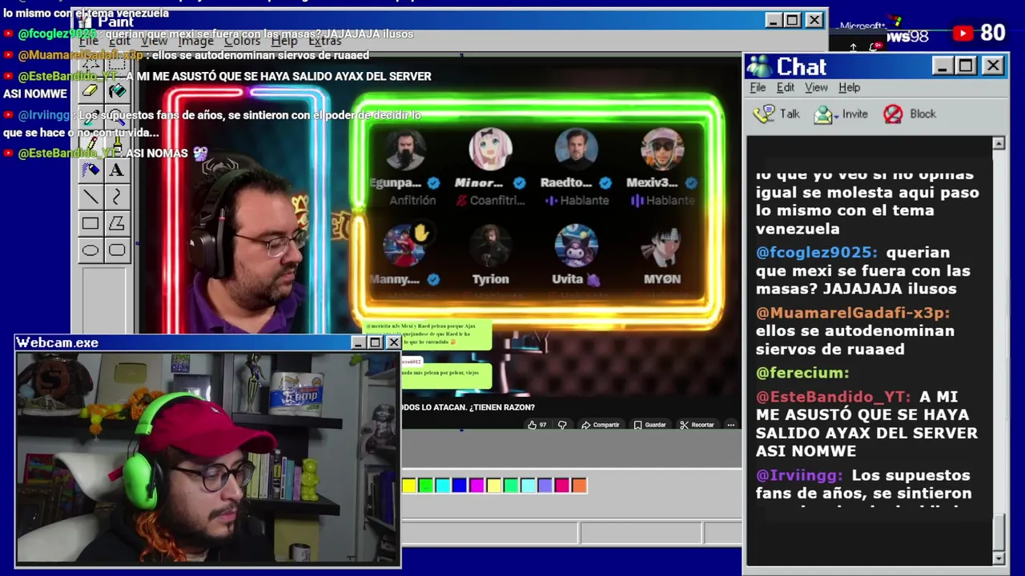Pick the orange color swatch

tap(579, 485)
